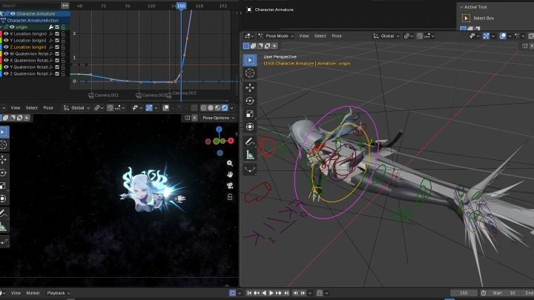Click lock camera to view icon
The width and height of the screenshot is (534, 300).
230,197
